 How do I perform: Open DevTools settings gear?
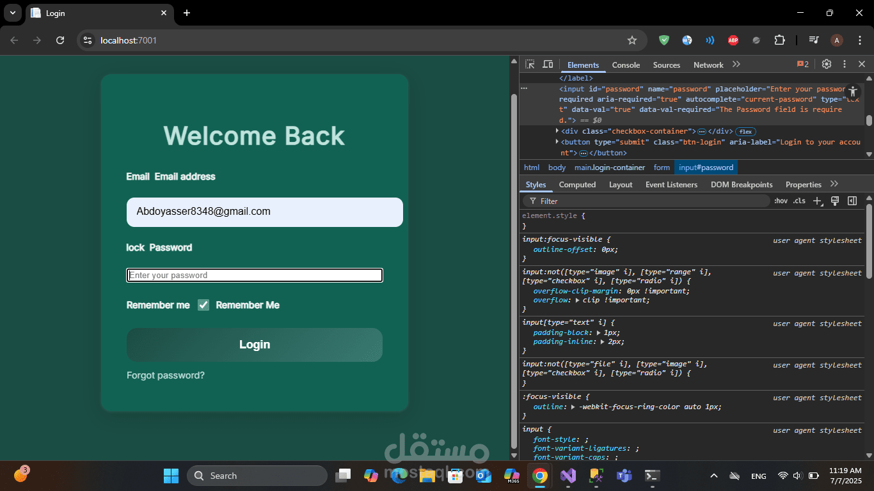(x=827, y=64)
